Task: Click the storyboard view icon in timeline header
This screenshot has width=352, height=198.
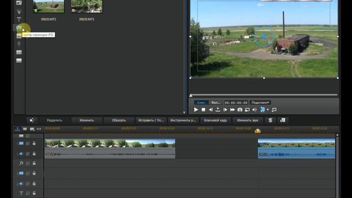Action: click(x=25, y=129)
